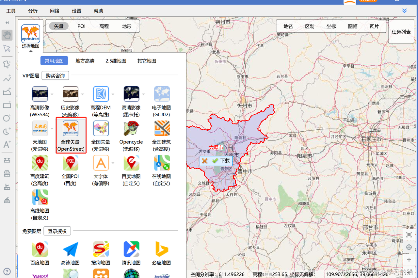Choose the 百度地图 free layer
Screen dimensions: 418x278
(40, 249)
